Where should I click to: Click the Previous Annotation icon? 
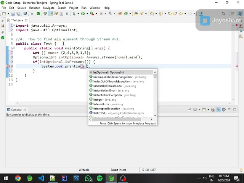pos(161,14)
